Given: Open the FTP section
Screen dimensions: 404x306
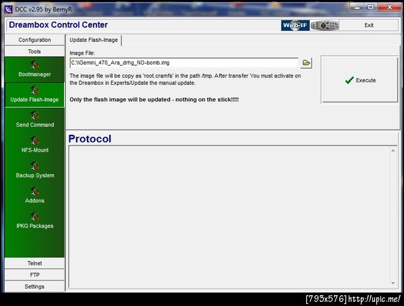Looking at the screenshot, I should click(x=34, y=275).
